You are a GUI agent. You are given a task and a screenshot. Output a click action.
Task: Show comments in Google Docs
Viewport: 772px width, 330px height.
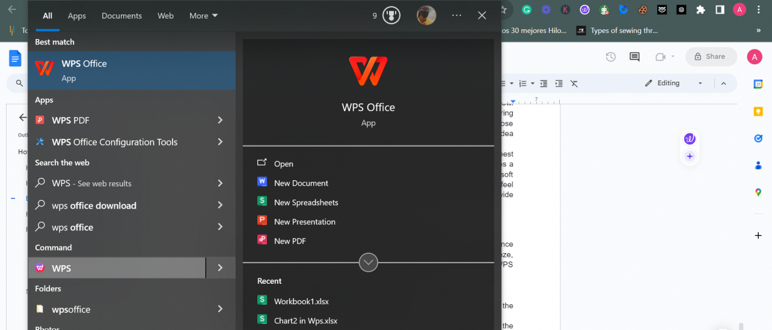pos(634,57)
